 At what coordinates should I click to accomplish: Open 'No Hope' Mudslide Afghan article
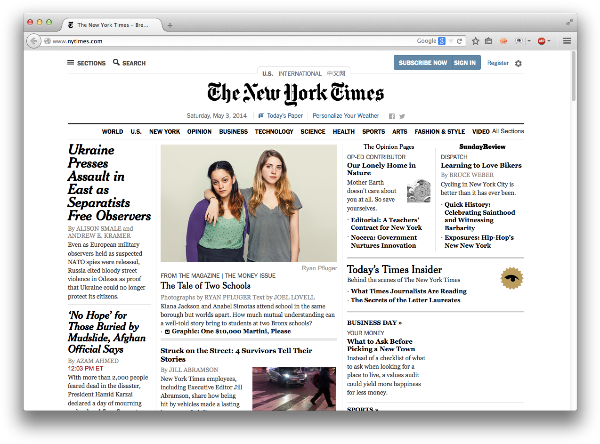click(107, 332)
